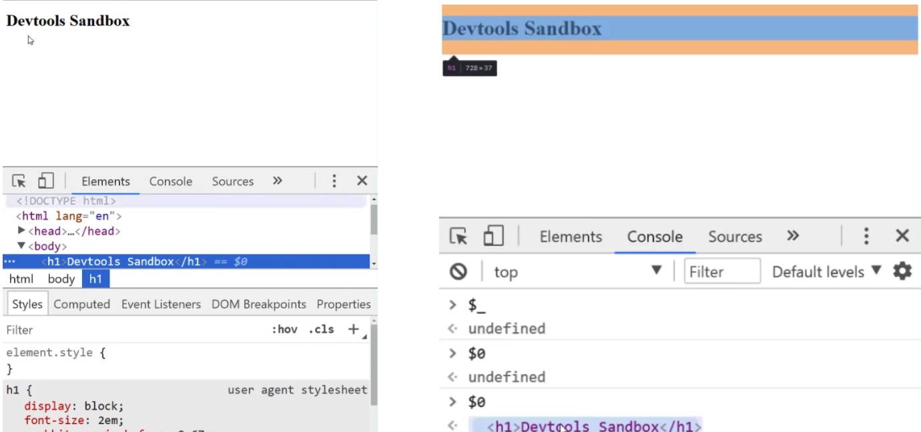This screenshot has width=921, height=432.
Task: Open left DevTools three-dot menu
Action: point(334,181)
